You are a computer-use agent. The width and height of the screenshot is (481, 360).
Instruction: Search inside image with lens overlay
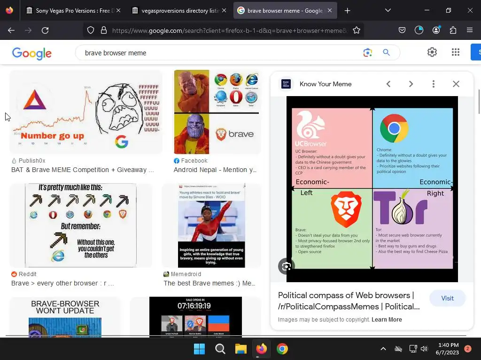click(286, 266)
